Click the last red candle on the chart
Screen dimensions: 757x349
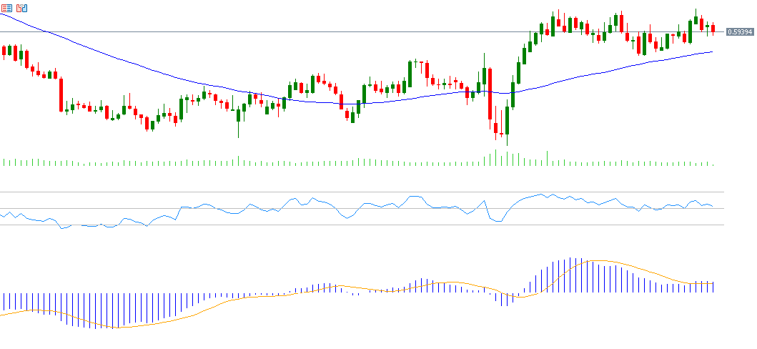[713, 28]
